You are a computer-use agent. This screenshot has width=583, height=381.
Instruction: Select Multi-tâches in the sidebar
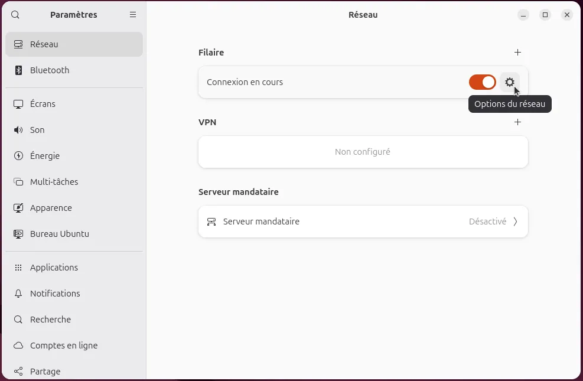54,182
